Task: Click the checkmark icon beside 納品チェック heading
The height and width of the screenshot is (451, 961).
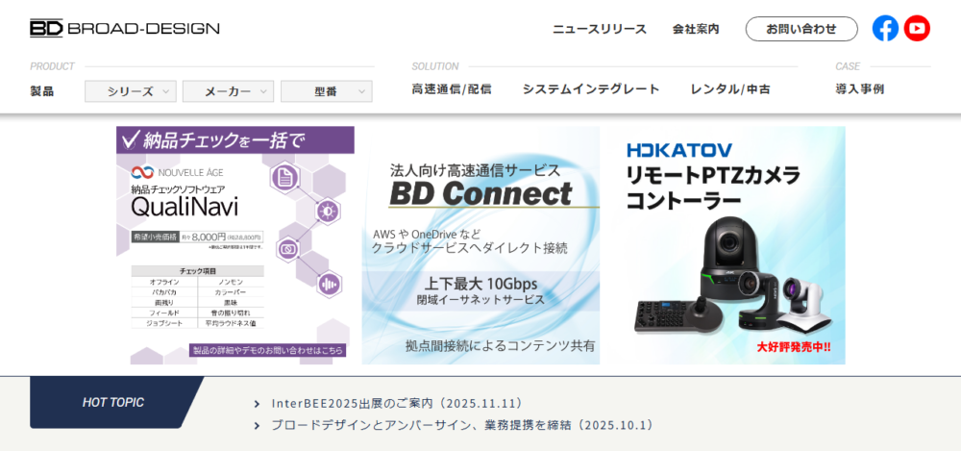Action: coord(130,139)
